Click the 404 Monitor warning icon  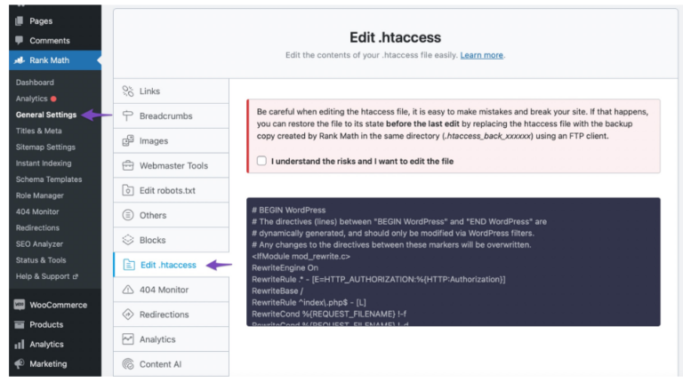coord(128,290)
